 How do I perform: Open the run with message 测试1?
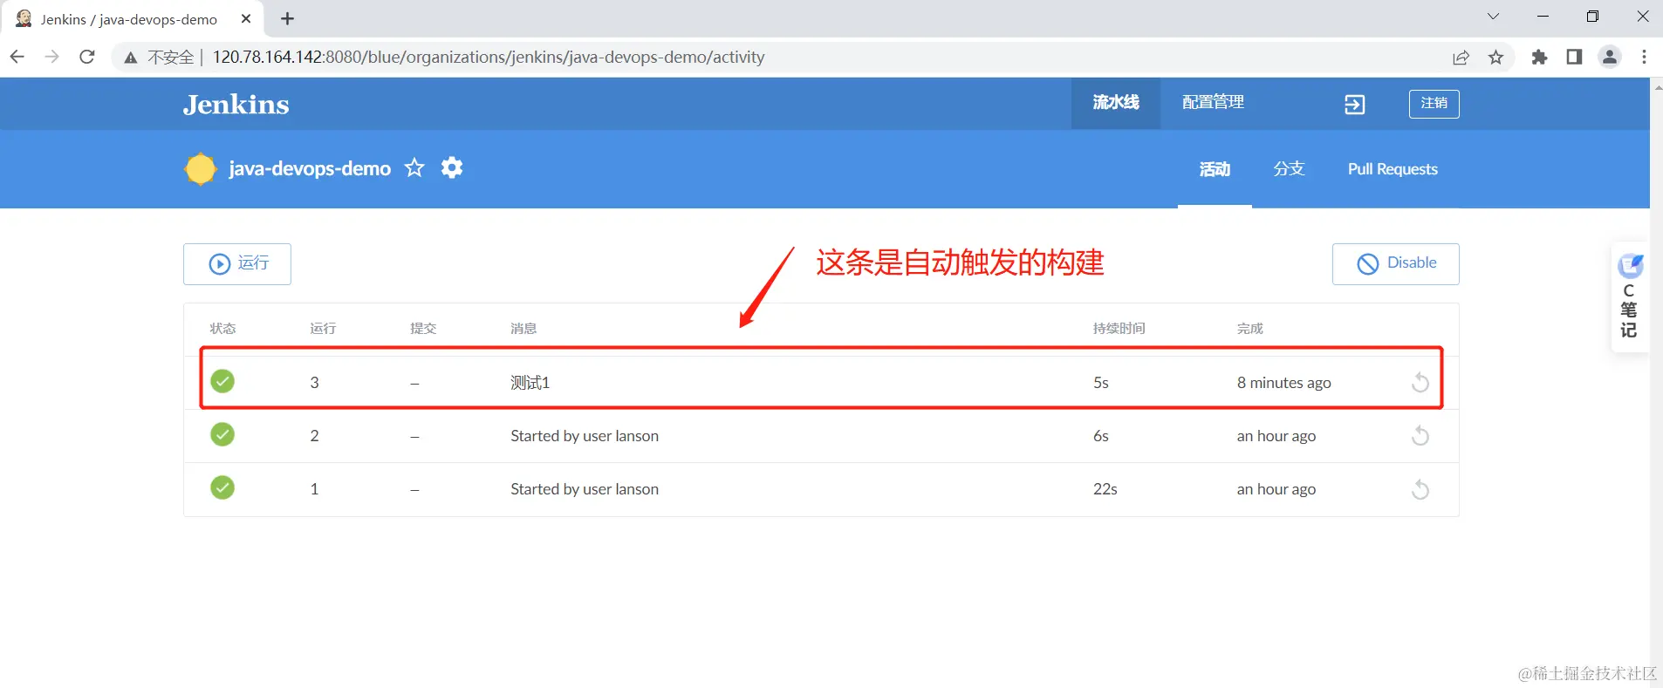[530, 383]
